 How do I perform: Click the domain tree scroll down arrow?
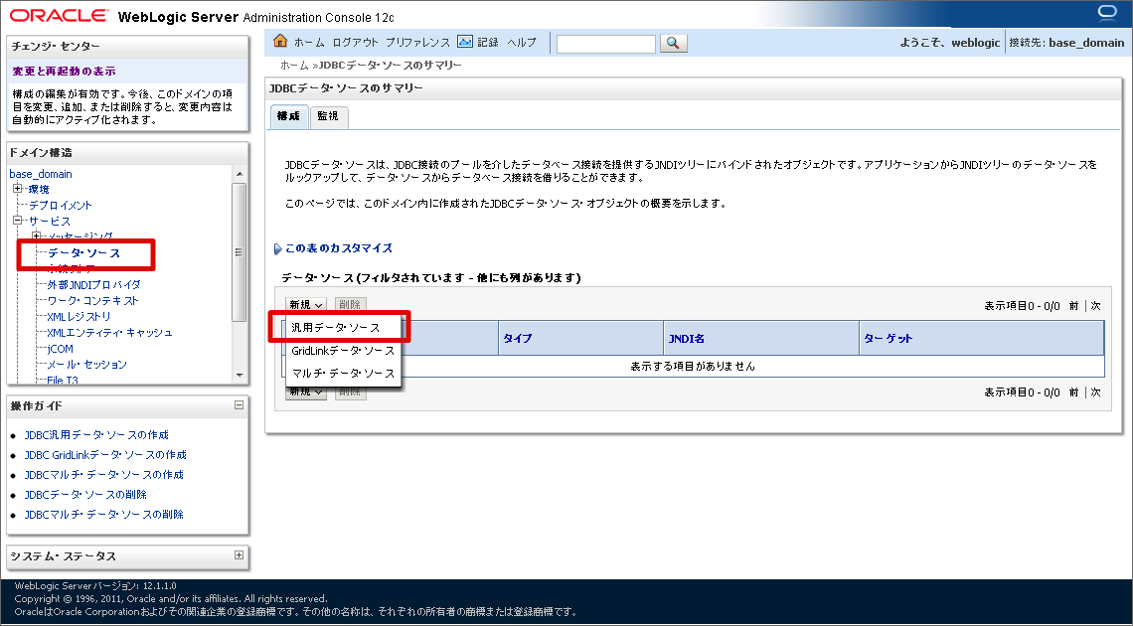[240, 376]
